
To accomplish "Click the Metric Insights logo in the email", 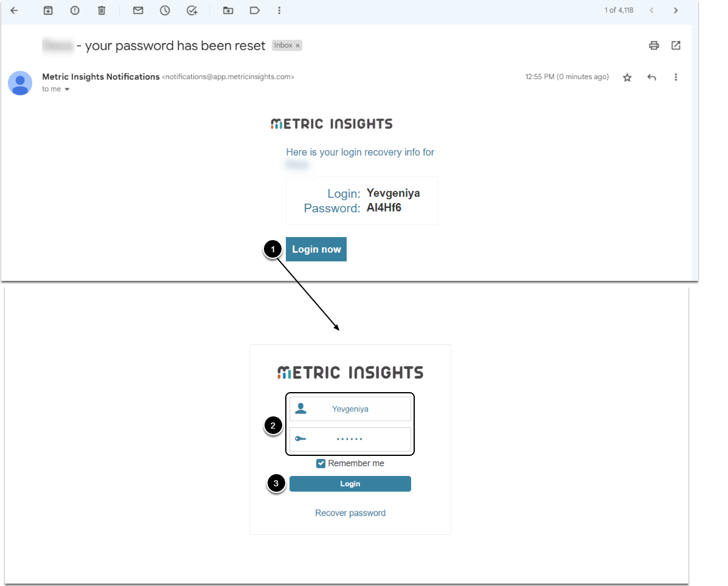I will (x=331, y=124).
